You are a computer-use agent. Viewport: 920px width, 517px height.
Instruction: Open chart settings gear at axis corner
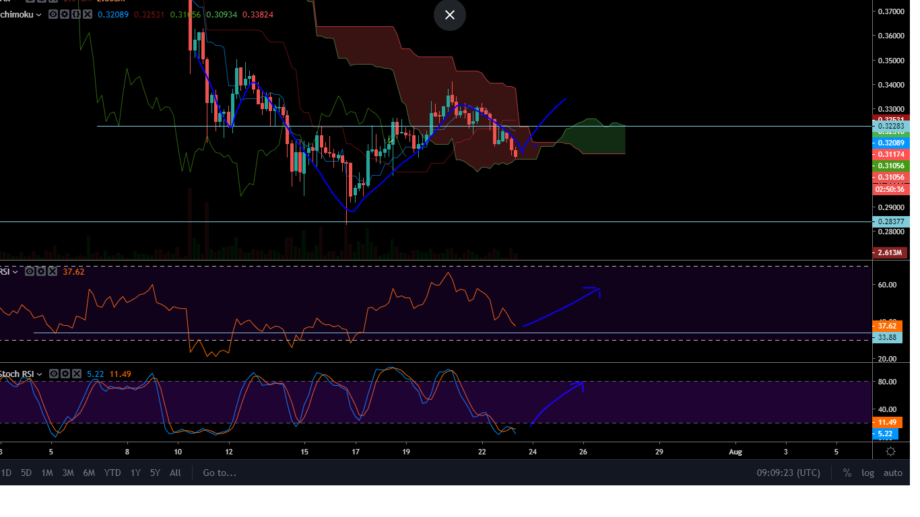tap(890, 451)
